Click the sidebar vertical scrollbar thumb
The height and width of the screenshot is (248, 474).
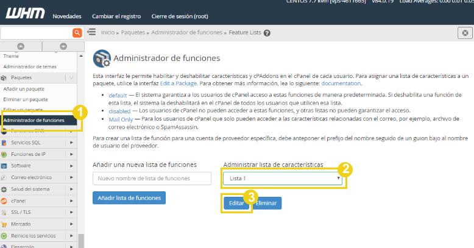81,241
